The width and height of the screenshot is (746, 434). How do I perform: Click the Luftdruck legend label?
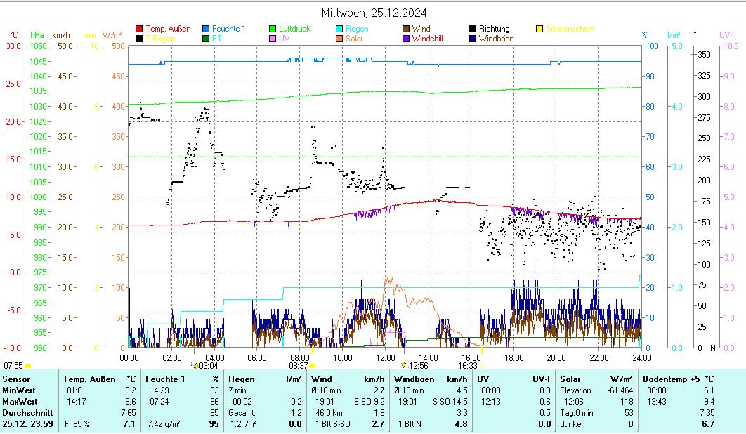(x=294, y=29)
